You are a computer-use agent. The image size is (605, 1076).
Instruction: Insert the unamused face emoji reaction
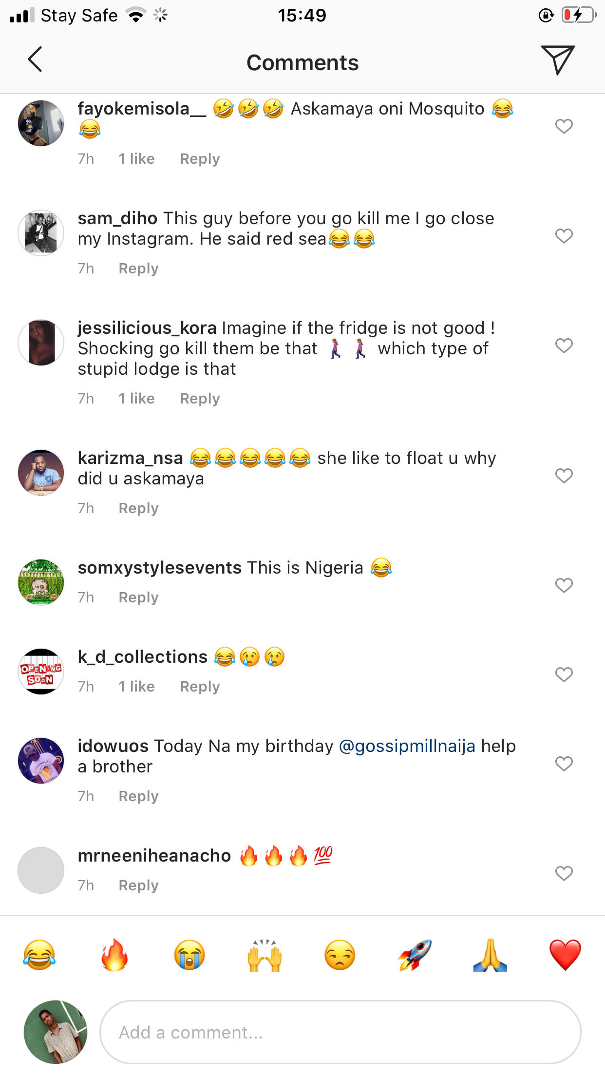point(340,955)
